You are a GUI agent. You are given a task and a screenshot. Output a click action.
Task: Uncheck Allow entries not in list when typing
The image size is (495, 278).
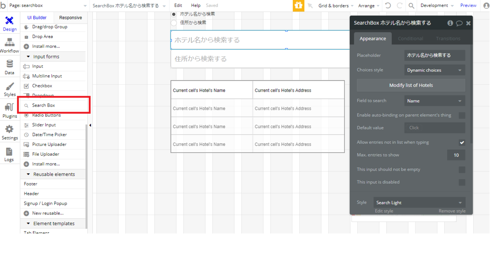462,143
